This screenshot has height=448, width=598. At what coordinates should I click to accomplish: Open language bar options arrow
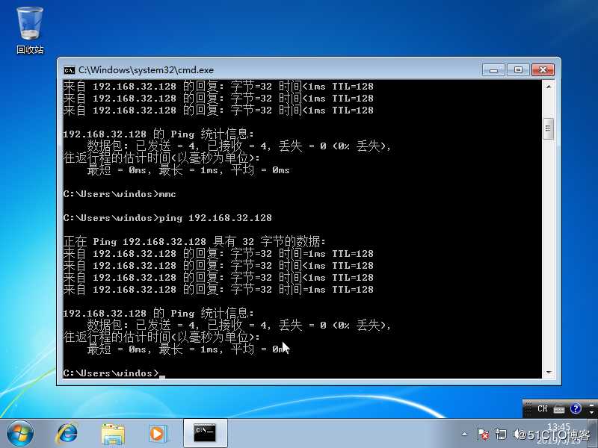(592, 413)
